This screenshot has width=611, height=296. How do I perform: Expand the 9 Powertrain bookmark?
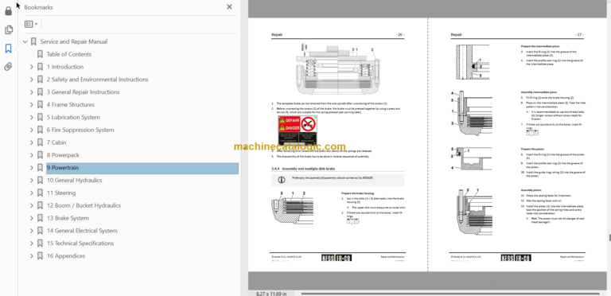[32, 168]
